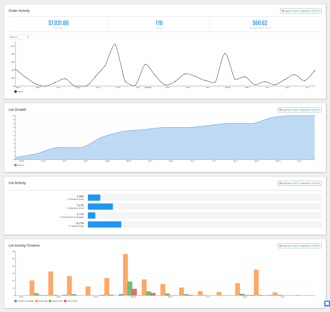Open the List Activity date range picker
The image size is (330, 312).
(x=299, y=183)
